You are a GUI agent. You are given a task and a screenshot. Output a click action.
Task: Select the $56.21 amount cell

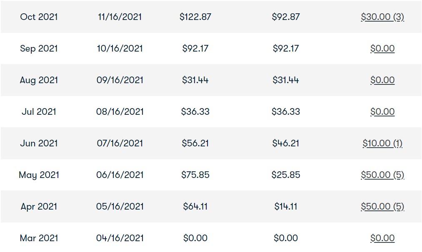coord(195,143)
